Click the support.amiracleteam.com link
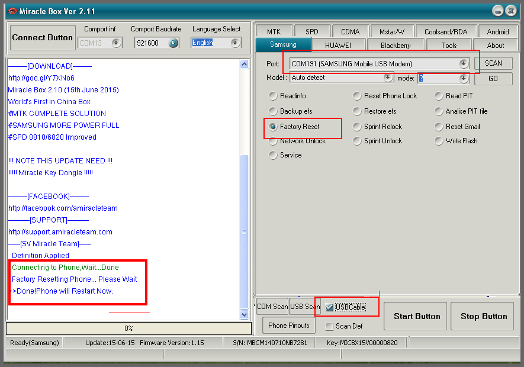Viewport: 524px width, 367px height. (60, 232)
